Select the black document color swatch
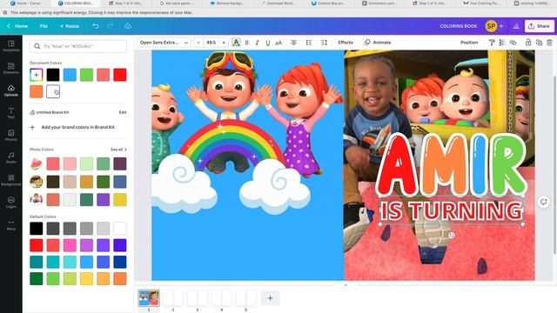Viewport: 557px width, 313px height. tap(53, 75)
